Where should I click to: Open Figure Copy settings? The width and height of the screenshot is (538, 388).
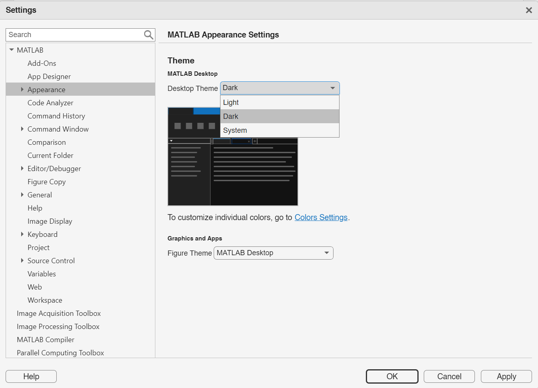(x=47, y=181)
